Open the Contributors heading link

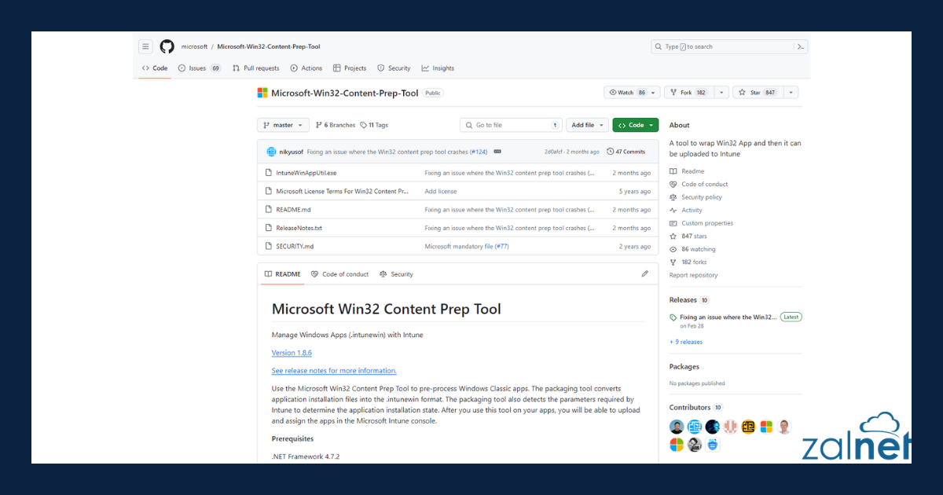(690, 408)
